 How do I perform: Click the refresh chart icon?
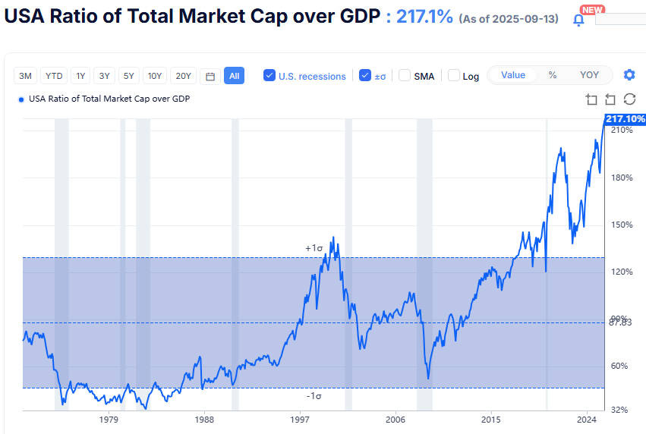coord(629,99)
